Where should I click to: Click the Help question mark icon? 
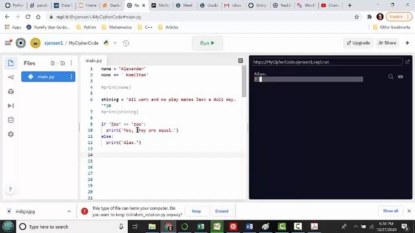pos(10,189)
